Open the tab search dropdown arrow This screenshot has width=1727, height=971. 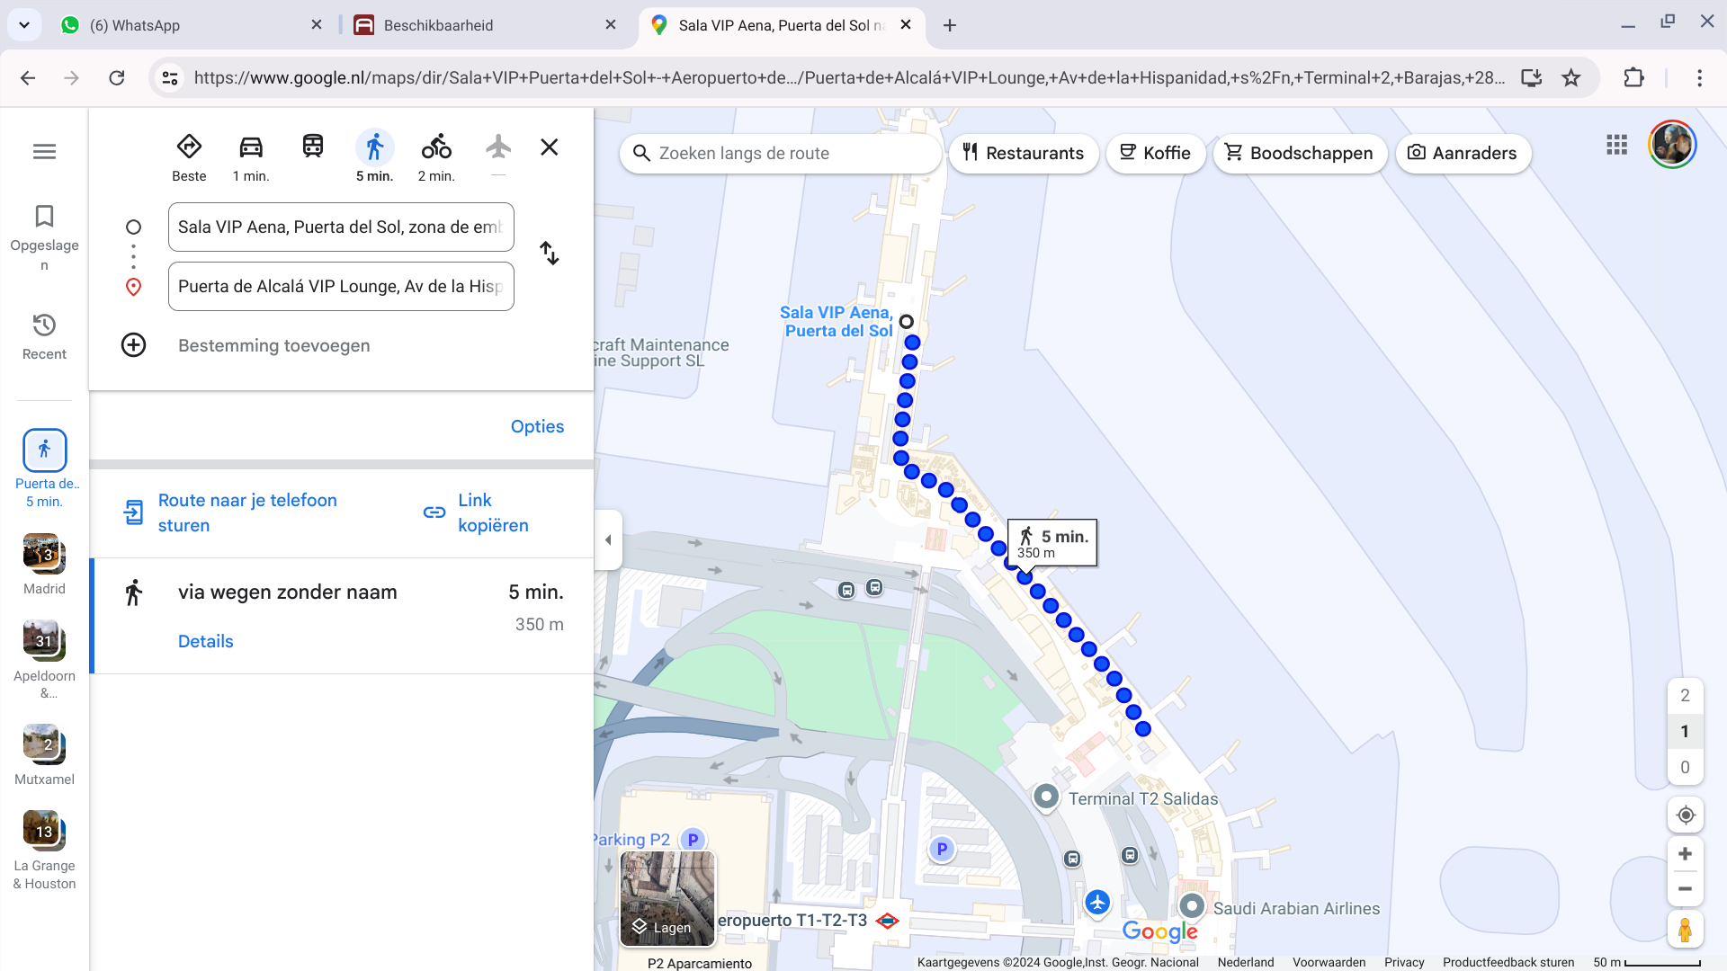[24, 25]
